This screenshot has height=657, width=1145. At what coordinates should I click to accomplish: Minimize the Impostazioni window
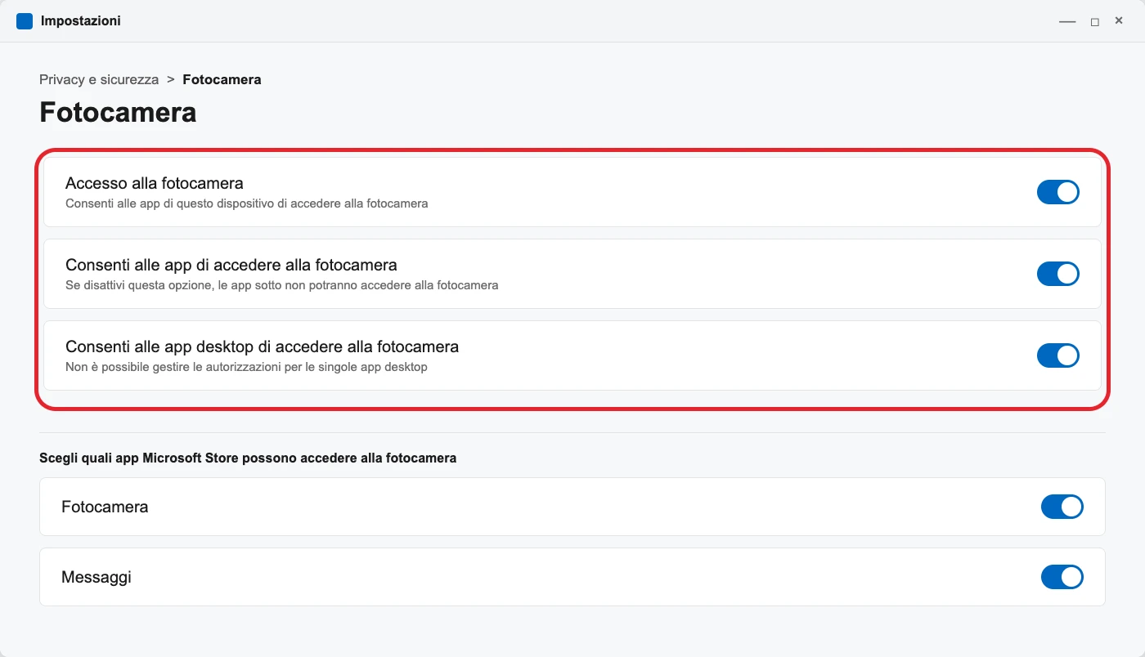[x=1067, y=21]
